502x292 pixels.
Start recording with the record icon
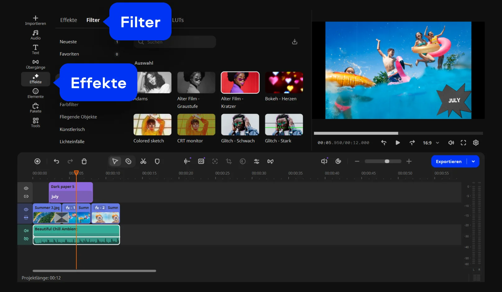click(37, 161)
